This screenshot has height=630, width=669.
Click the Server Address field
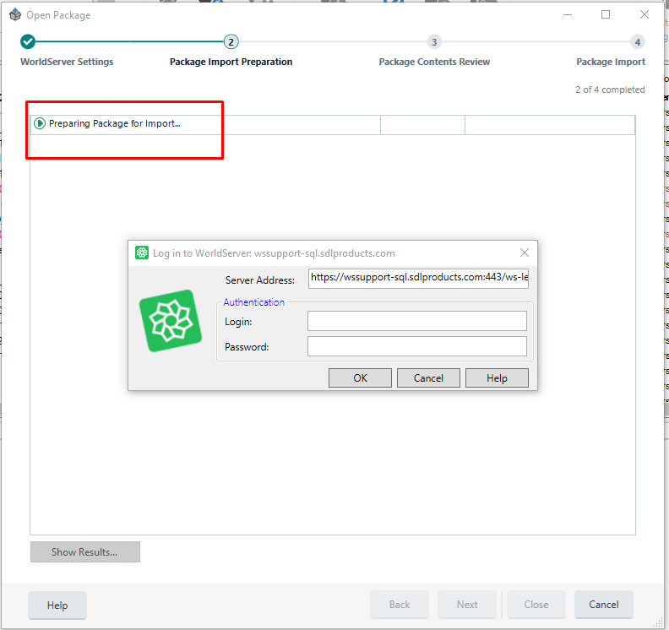click(x=417, y=279)
